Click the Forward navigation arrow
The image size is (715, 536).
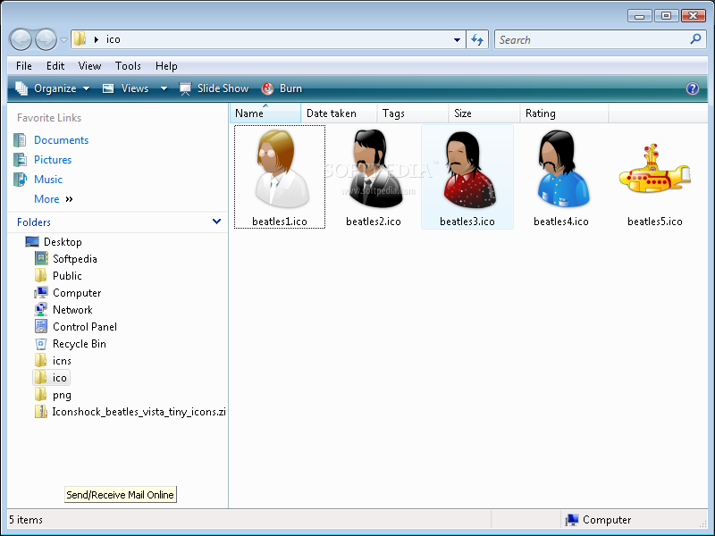(46, 39)
